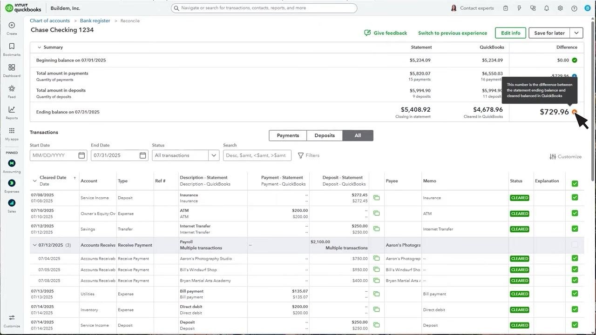Viewport: 596px width, 335px height.
Task: Switch to the Payments tab
Action: (x=288, y=135)
